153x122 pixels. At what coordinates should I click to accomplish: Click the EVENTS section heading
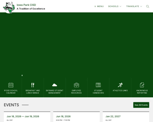(11, 105)
